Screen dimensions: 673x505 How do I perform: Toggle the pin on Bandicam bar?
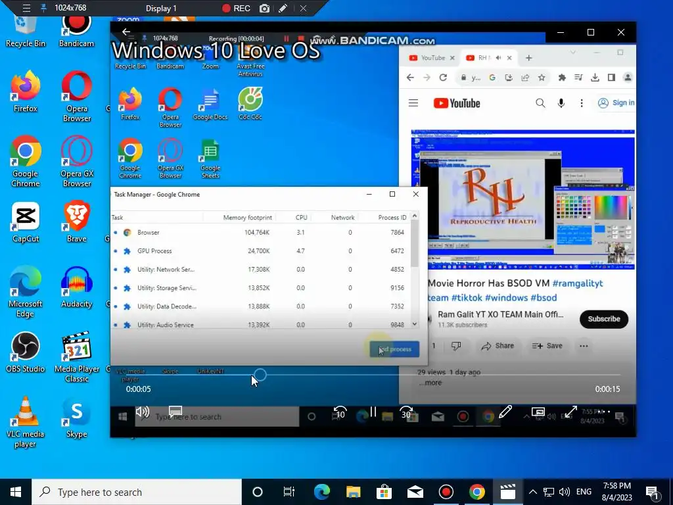pos(43,8)
